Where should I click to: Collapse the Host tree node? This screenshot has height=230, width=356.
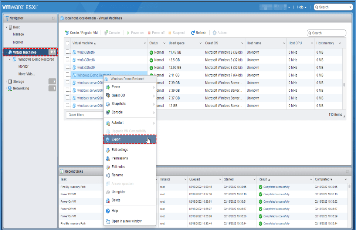click(6, 27)
